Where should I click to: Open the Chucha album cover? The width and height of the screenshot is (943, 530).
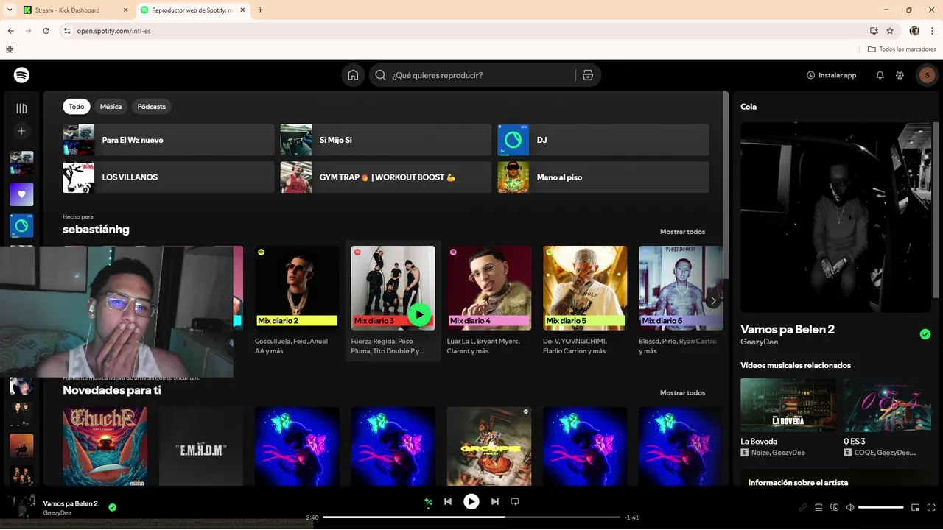coord(105,446)
